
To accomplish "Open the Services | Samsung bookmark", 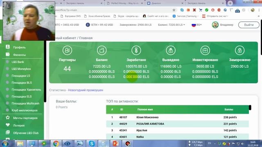I will (186, 16).
